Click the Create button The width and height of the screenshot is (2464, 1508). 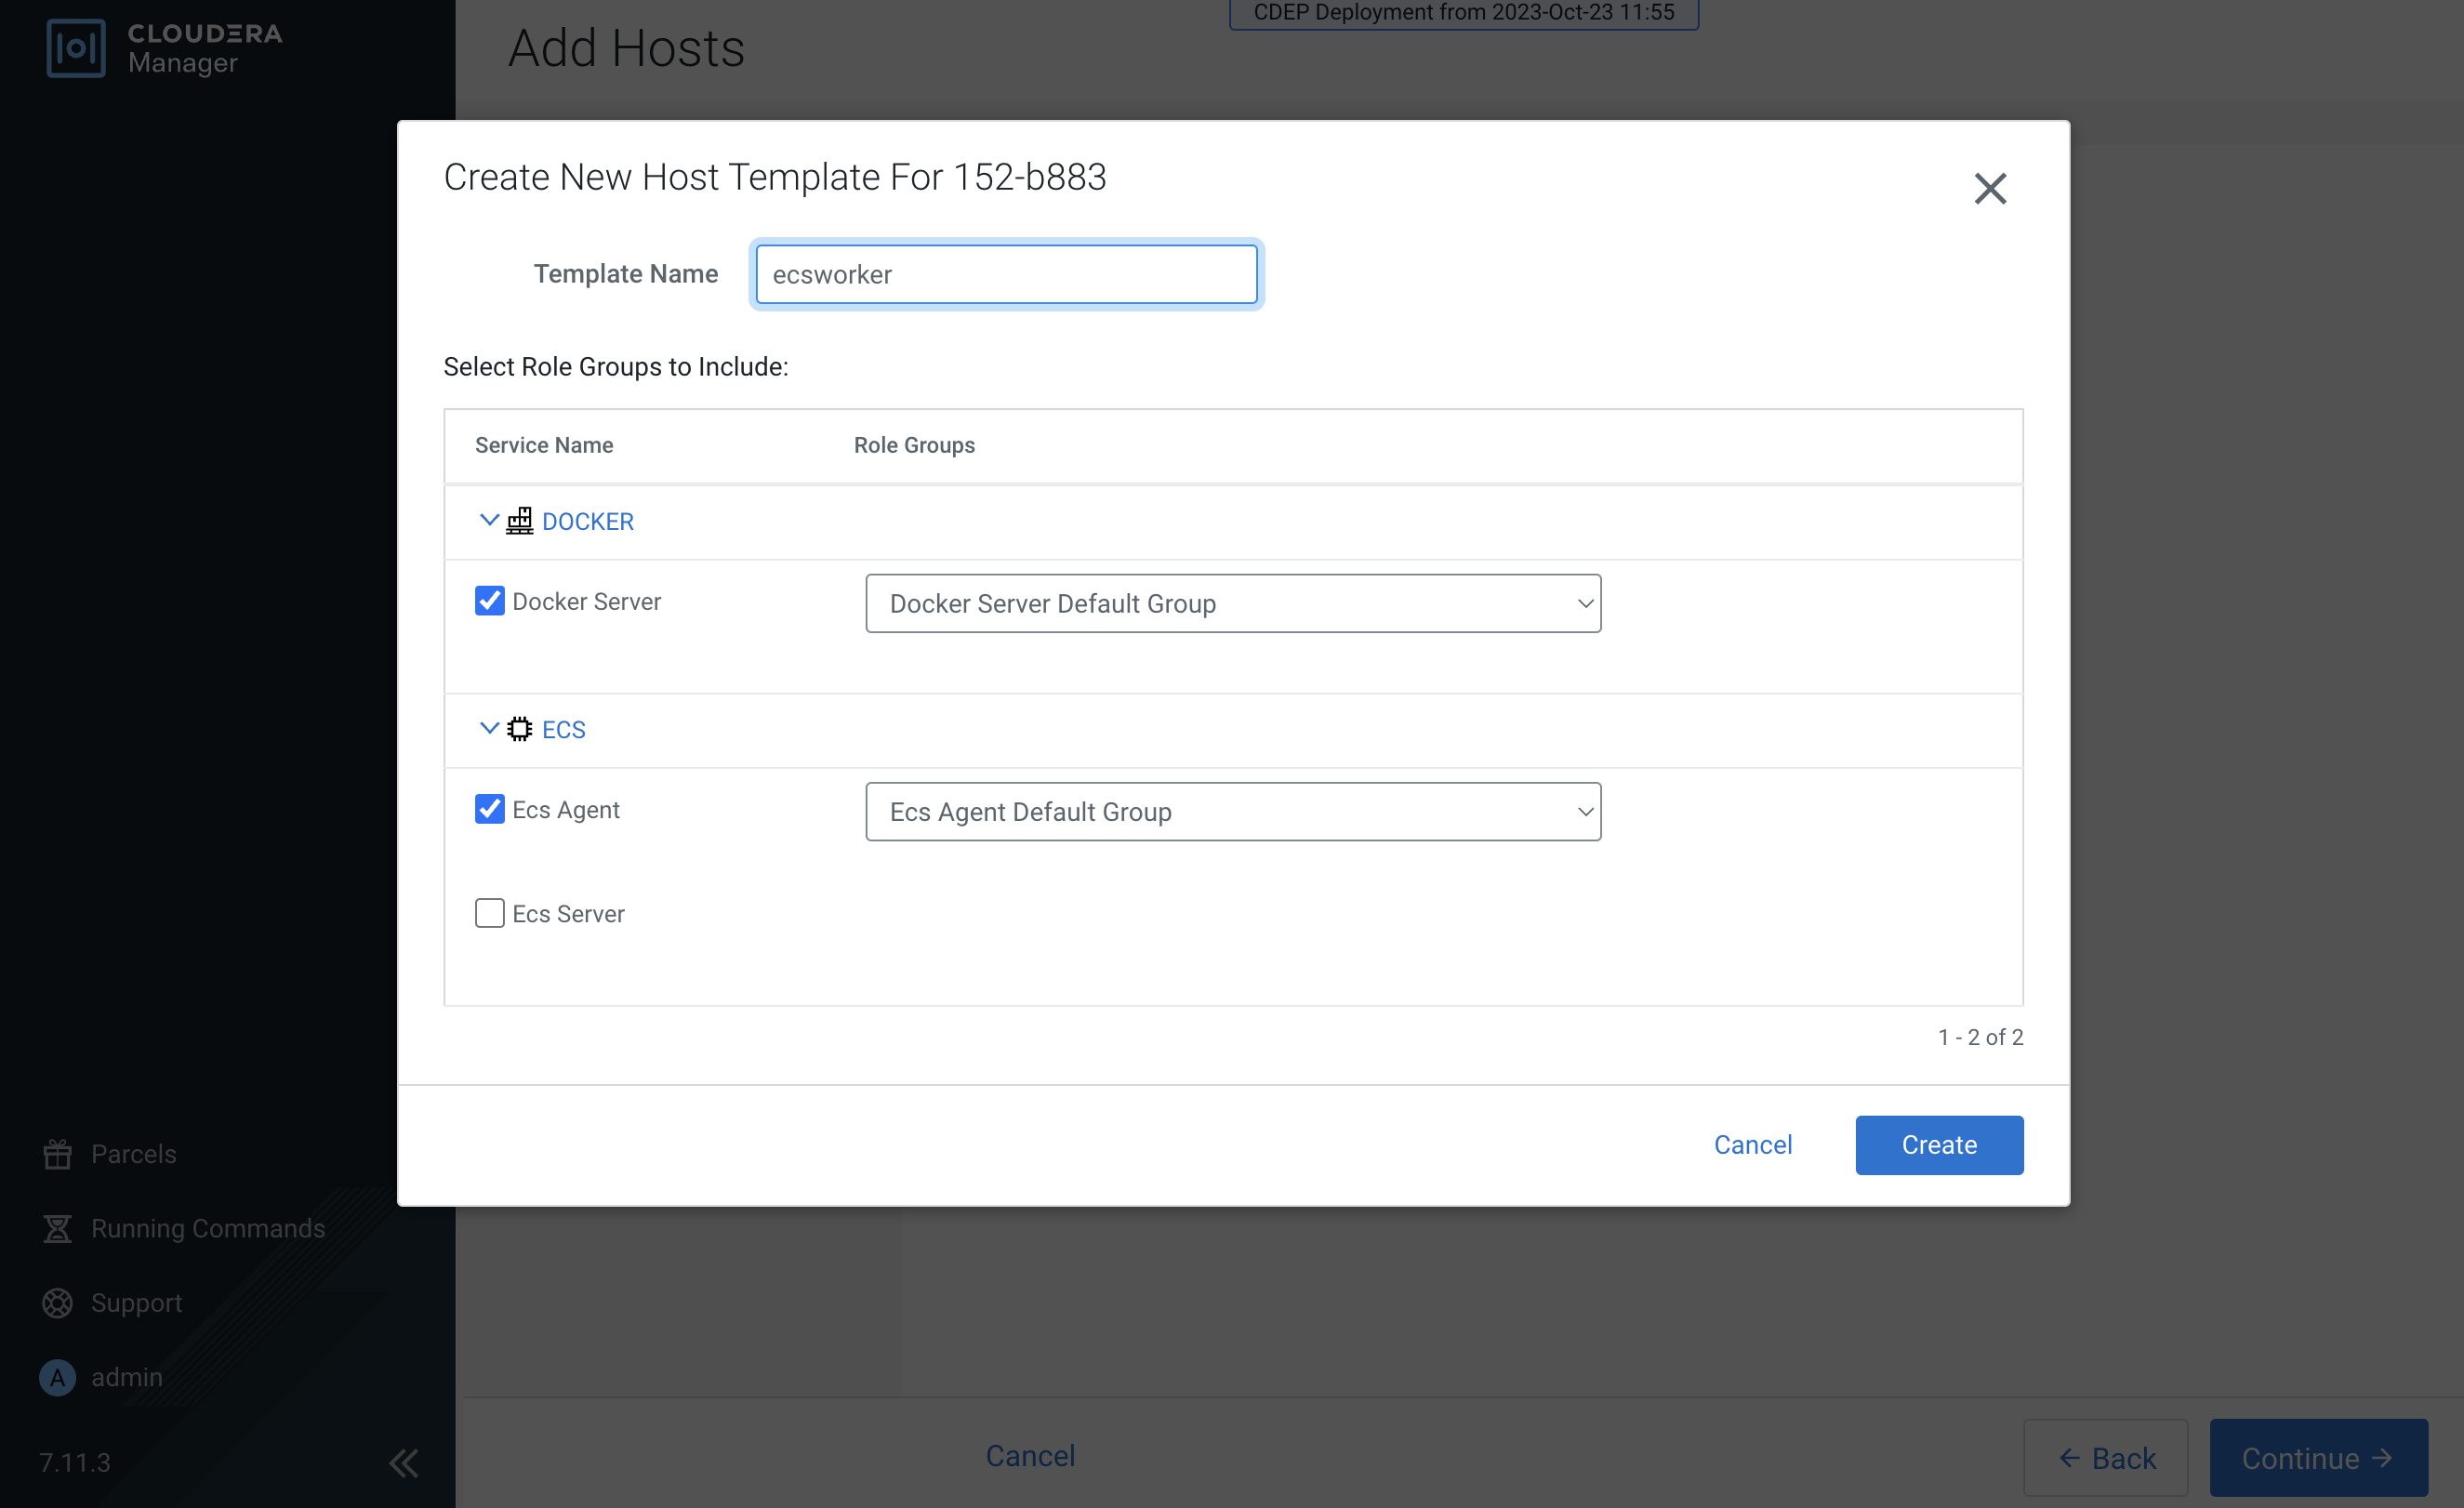tap(1938, 1145)
